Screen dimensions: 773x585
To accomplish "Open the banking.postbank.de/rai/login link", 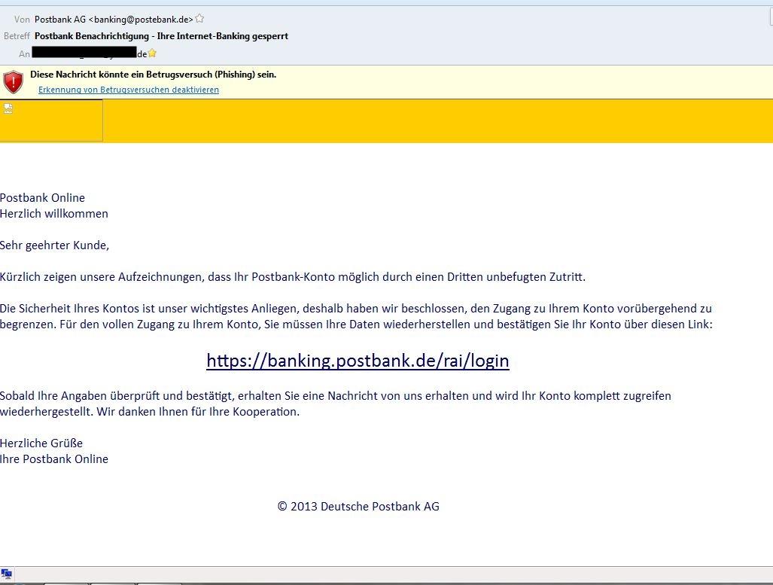I will 358,361.
